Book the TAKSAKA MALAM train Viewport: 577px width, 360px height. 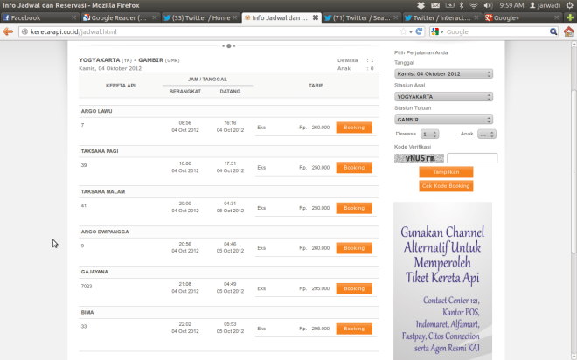pos(354,208)
